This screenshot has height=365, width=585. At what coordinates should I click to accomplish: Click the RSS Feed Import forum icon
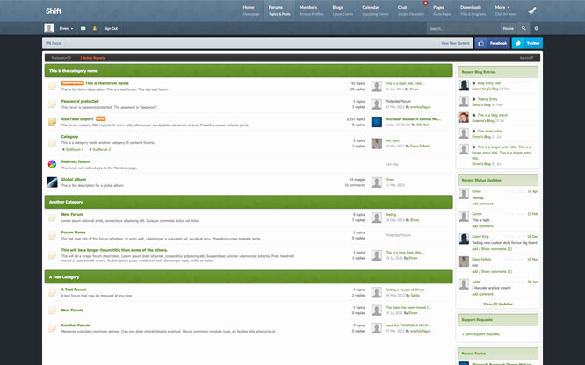click(x=53, y=121)
